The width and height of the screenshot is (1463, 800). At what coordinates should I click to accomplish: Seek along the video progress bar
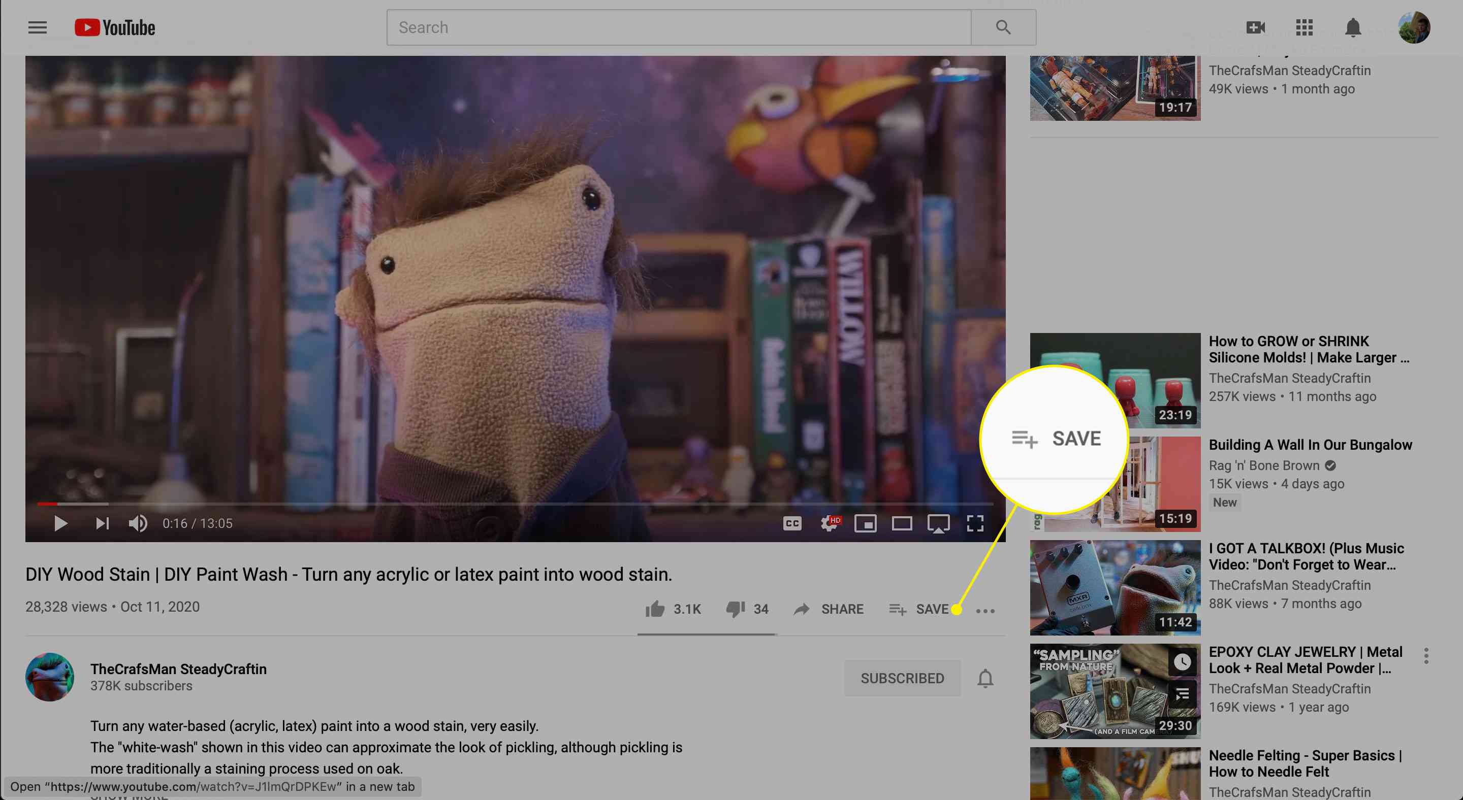point(515,503)
